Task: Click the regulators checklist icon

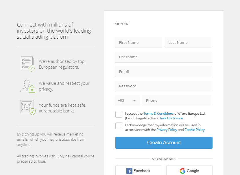Action: point(27,64)
